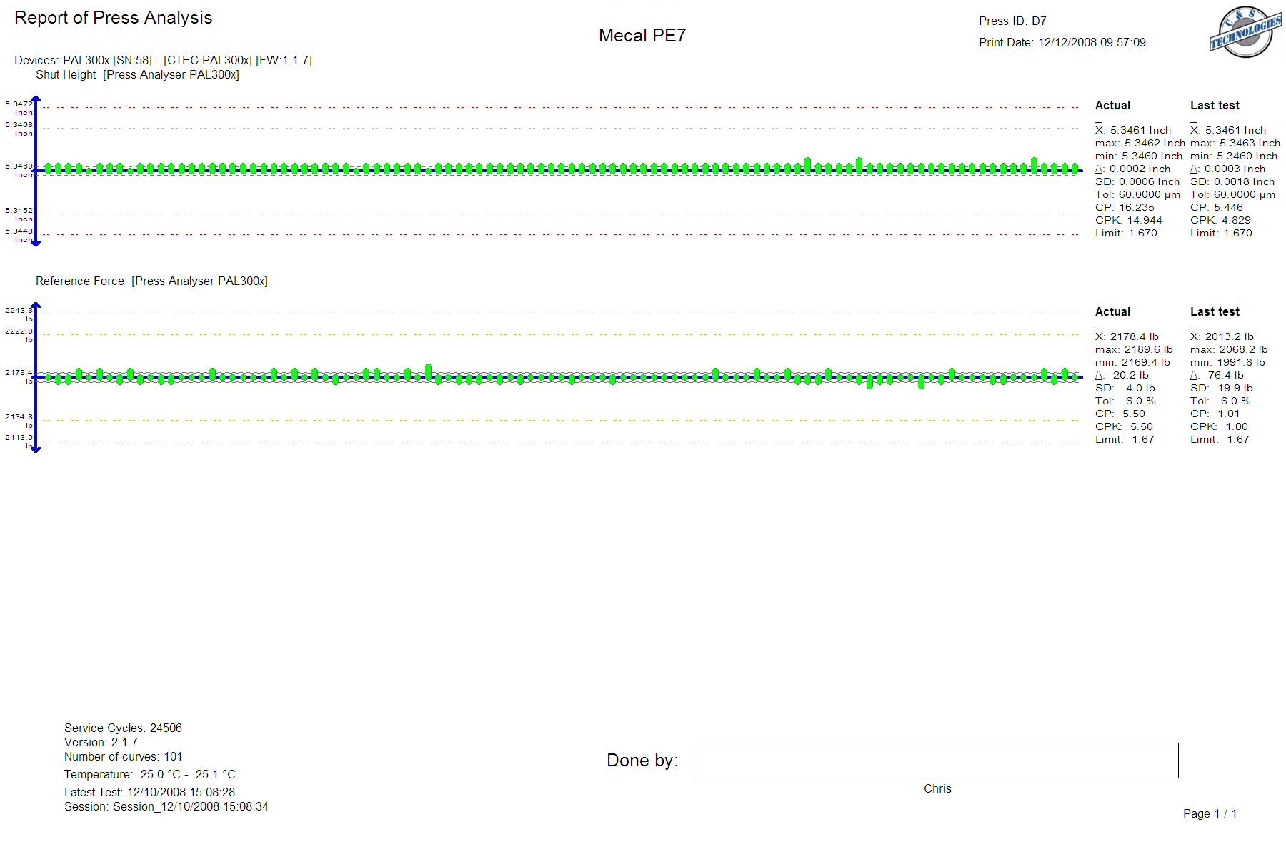Click the Shut Height axis bottom arrowhead
1286x857 pixels.
pyautogui.click(x=36, y=243)
